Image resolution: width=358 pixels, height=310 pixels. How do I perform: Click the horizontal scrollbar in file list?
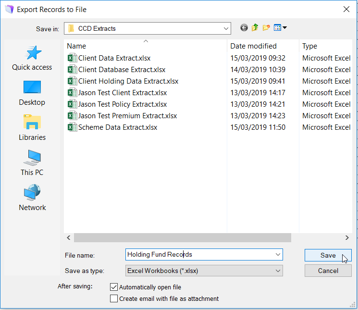tap(183, 237)
